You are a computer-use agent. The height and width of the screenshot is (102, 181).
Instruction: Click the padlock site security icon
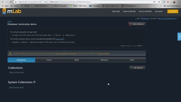click(16, 2)
